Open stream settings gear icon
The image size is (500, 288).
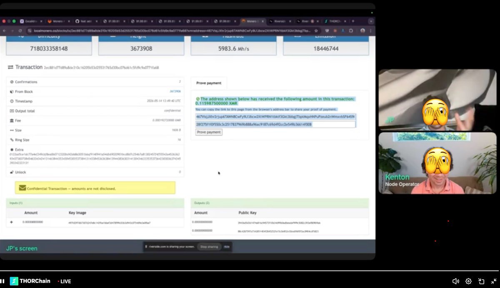click(x=468, y=281)
